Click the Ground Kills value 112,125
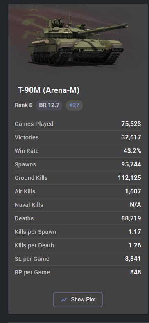The width and height of the screenshot is (149, 323). pyautogui.click(x=129, y=178)
